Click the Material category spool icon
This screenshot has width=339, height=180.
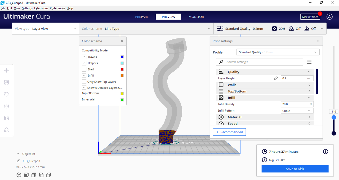(x=221, y=117)
